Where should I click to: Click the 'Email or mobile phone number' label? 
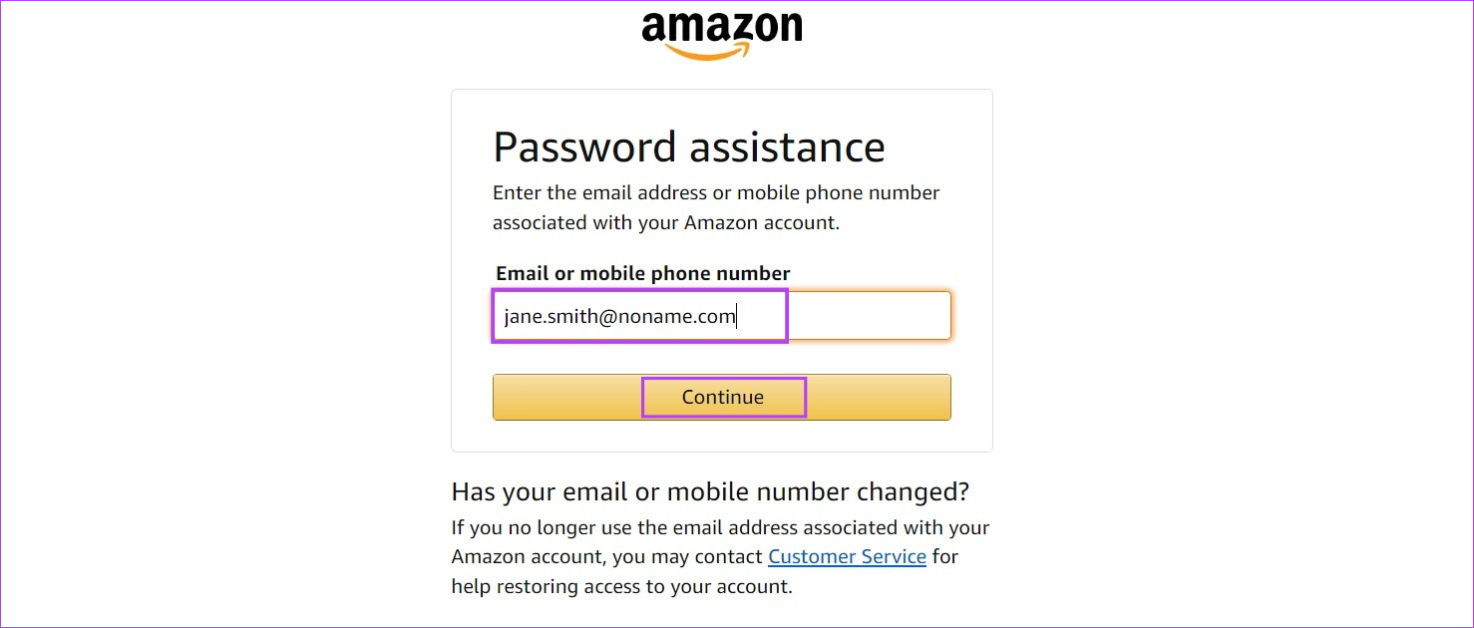coord(643,273)
